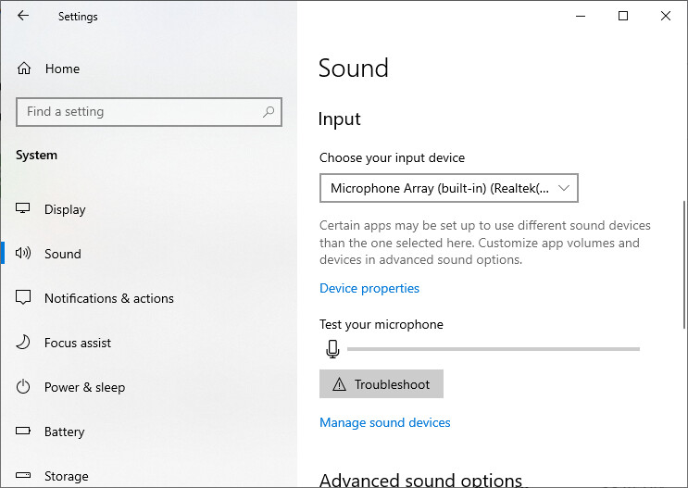Click the Storage drive icon
The height and width of the screenshot is (488, 688).
[x=23, y=475]
